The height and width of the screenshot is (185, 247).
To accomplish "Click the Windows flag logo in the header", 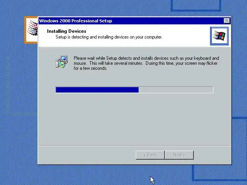I will coord(219,36).
